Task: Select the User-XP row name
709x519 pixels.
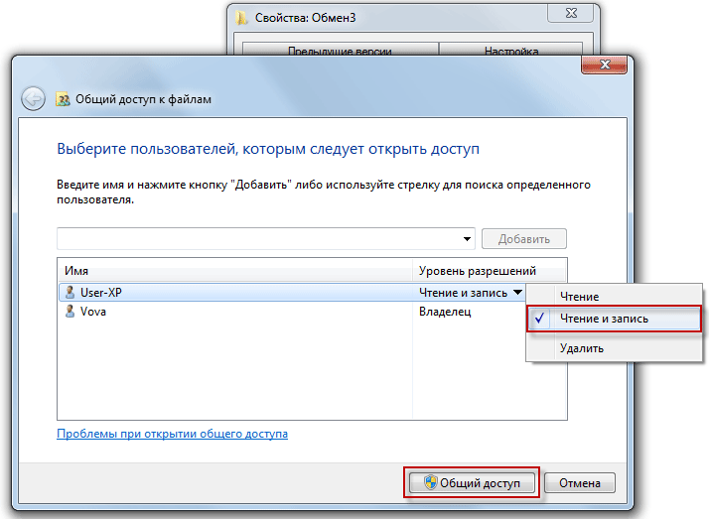Action: [x=101, y=293]
